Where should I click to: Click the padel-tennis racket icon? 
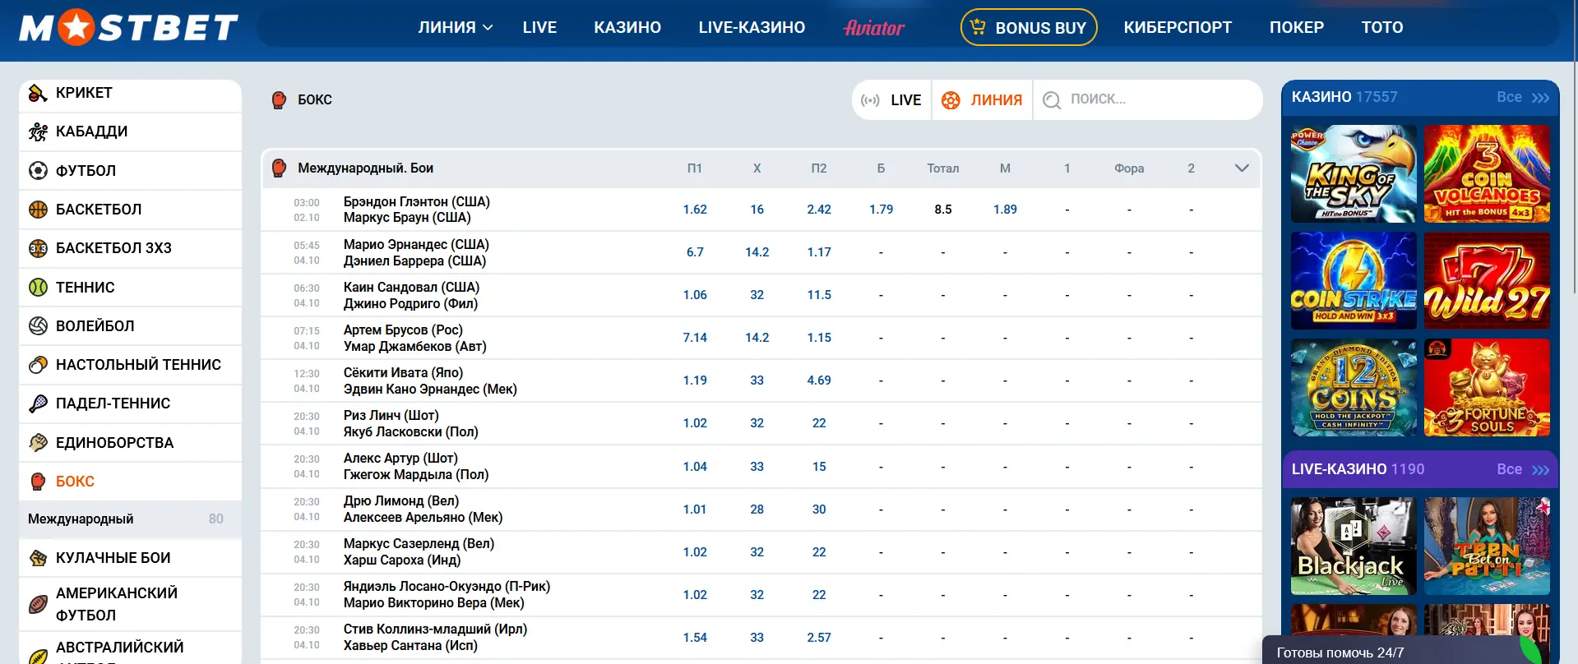(38, 403)
